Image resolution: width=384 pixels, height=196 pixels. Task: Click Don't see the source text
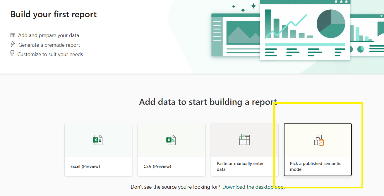tap(176, 187)
